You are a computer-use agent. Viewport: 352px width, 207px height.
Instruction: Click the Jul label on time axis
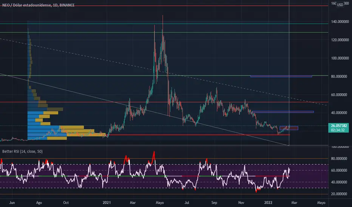[187, 202]
